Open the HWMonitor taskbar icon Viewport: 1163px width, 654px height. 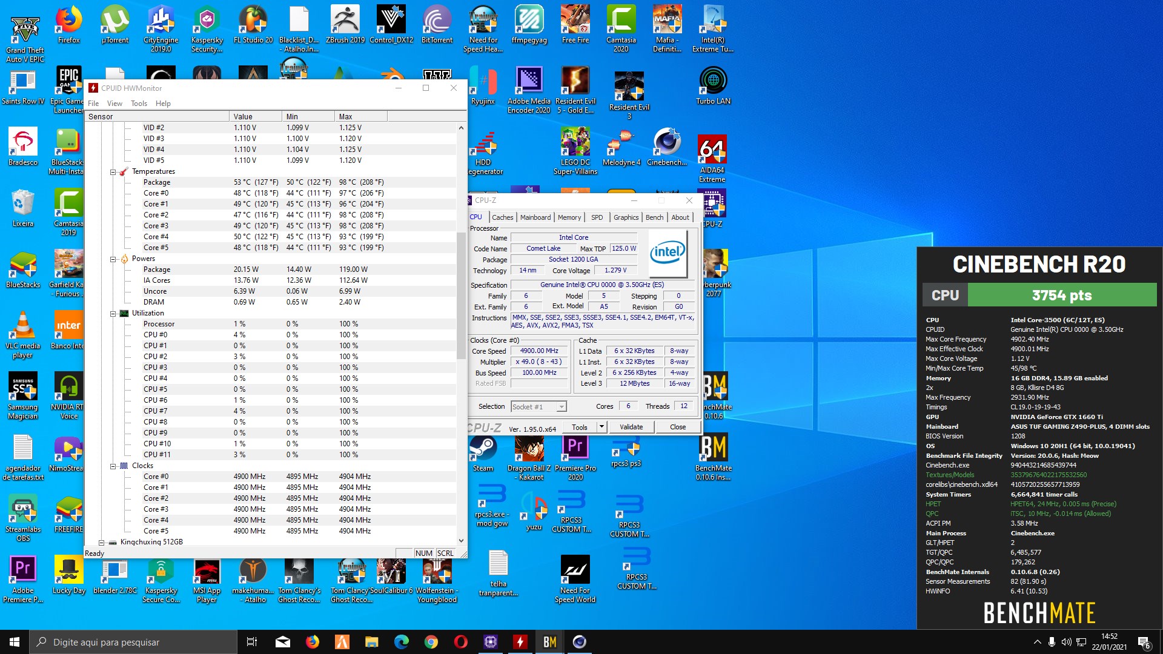coord(520,642)
